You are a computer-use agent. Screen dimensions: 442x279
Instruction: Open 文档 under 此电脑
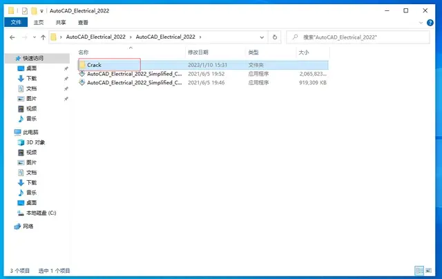click(x=31, y=173)
